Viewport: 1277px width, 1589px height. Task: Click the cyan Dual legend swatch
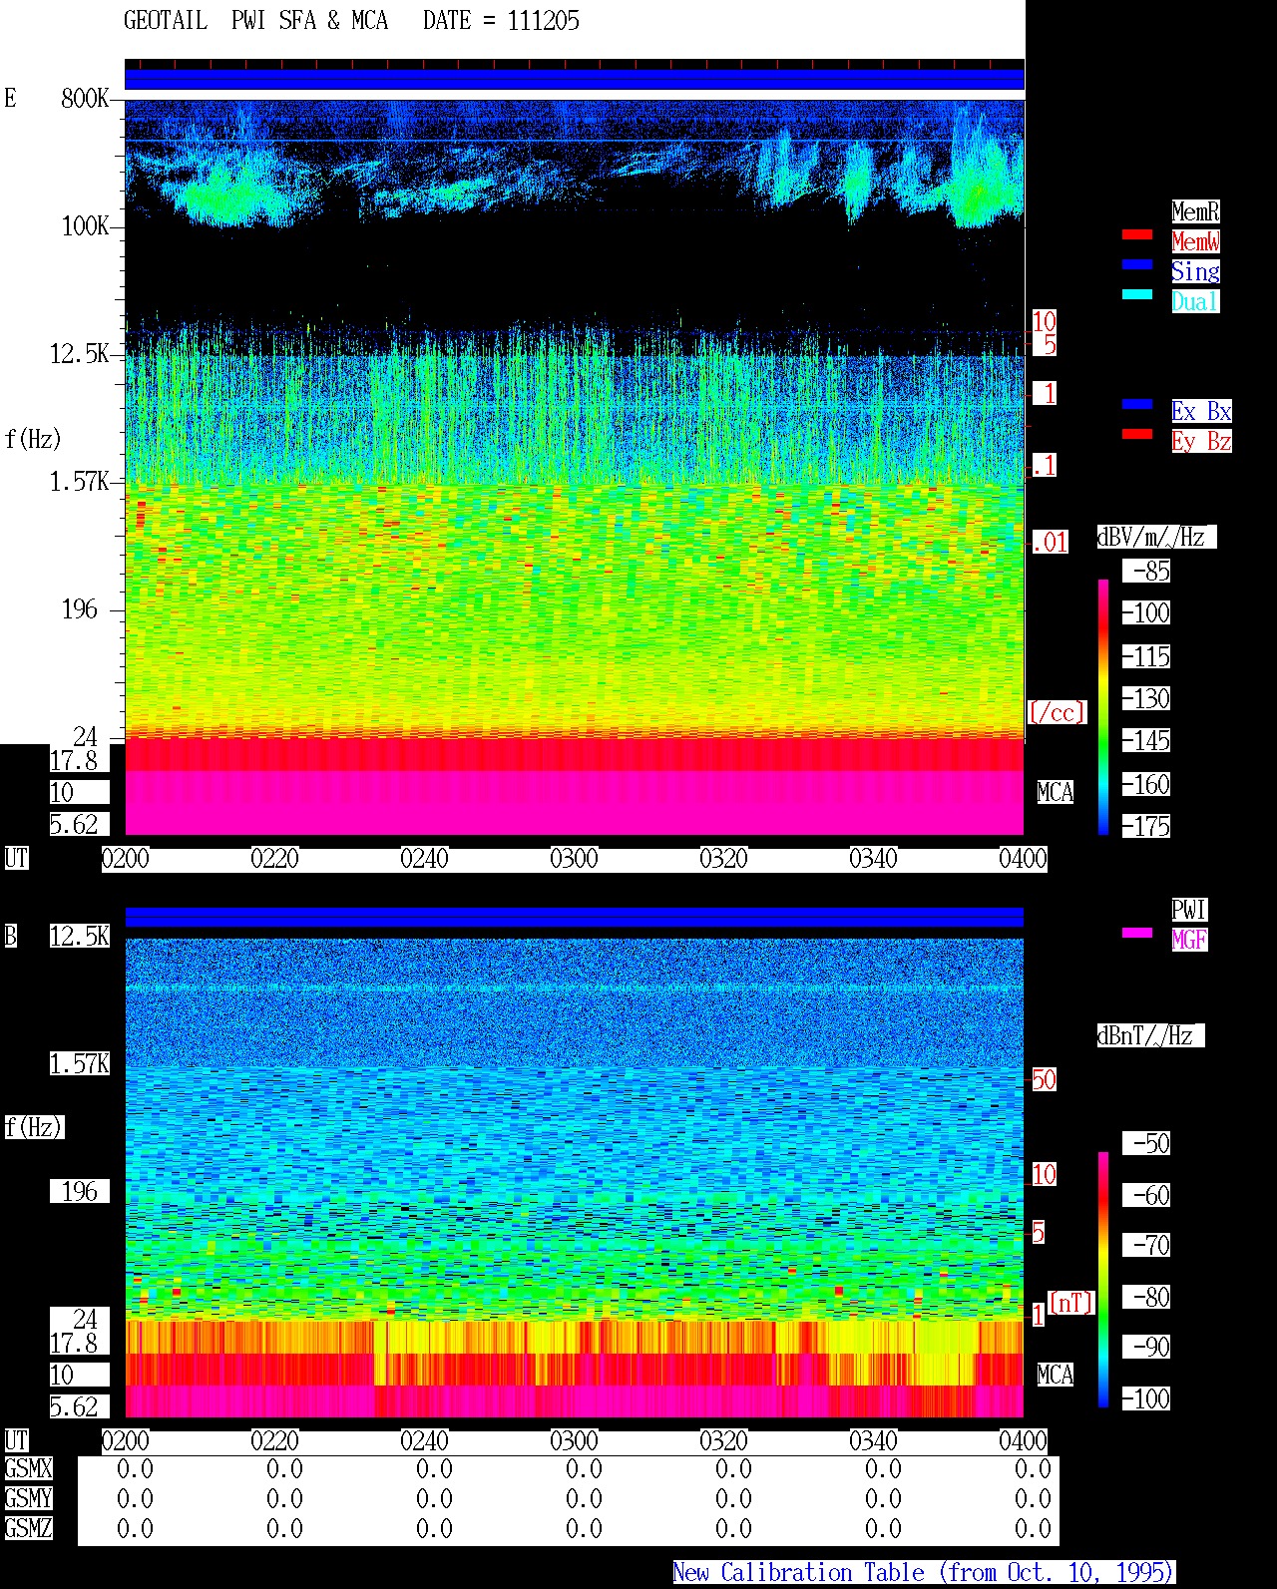coord(1136,295)
